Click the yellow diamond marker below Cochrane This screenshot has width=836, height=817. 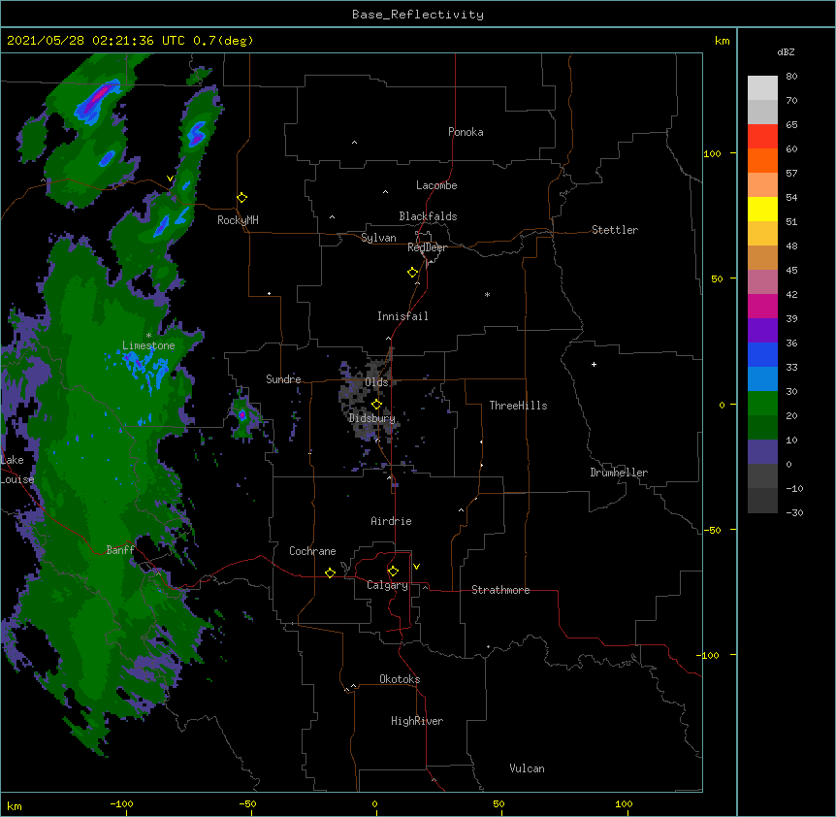tap(330, 572)
